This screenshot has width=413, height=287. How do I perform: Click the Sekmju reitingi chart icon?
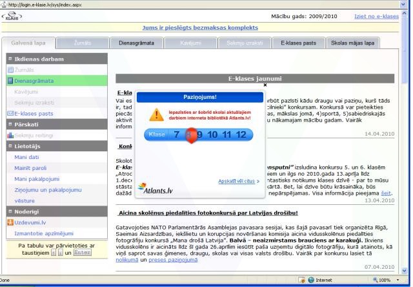click(x=9, y=135)
